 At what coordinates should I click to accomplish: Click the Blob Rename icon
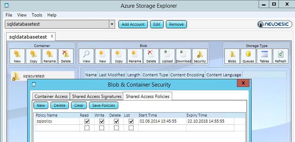135,56
